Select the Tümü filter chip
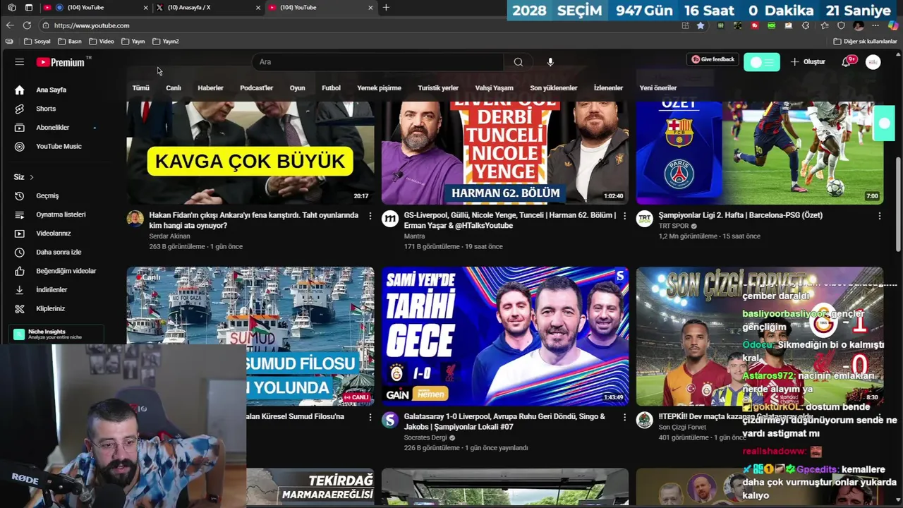 click(x=141, y=88)
